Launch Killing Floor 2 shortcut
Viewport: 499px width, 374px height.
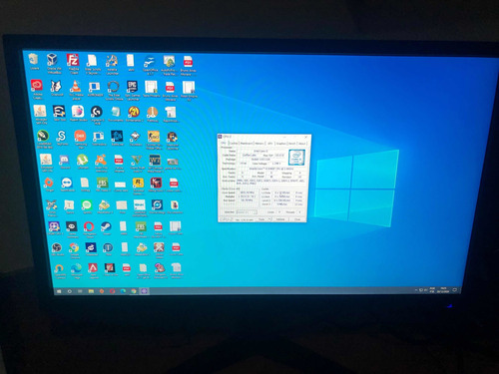click(156, 185)
